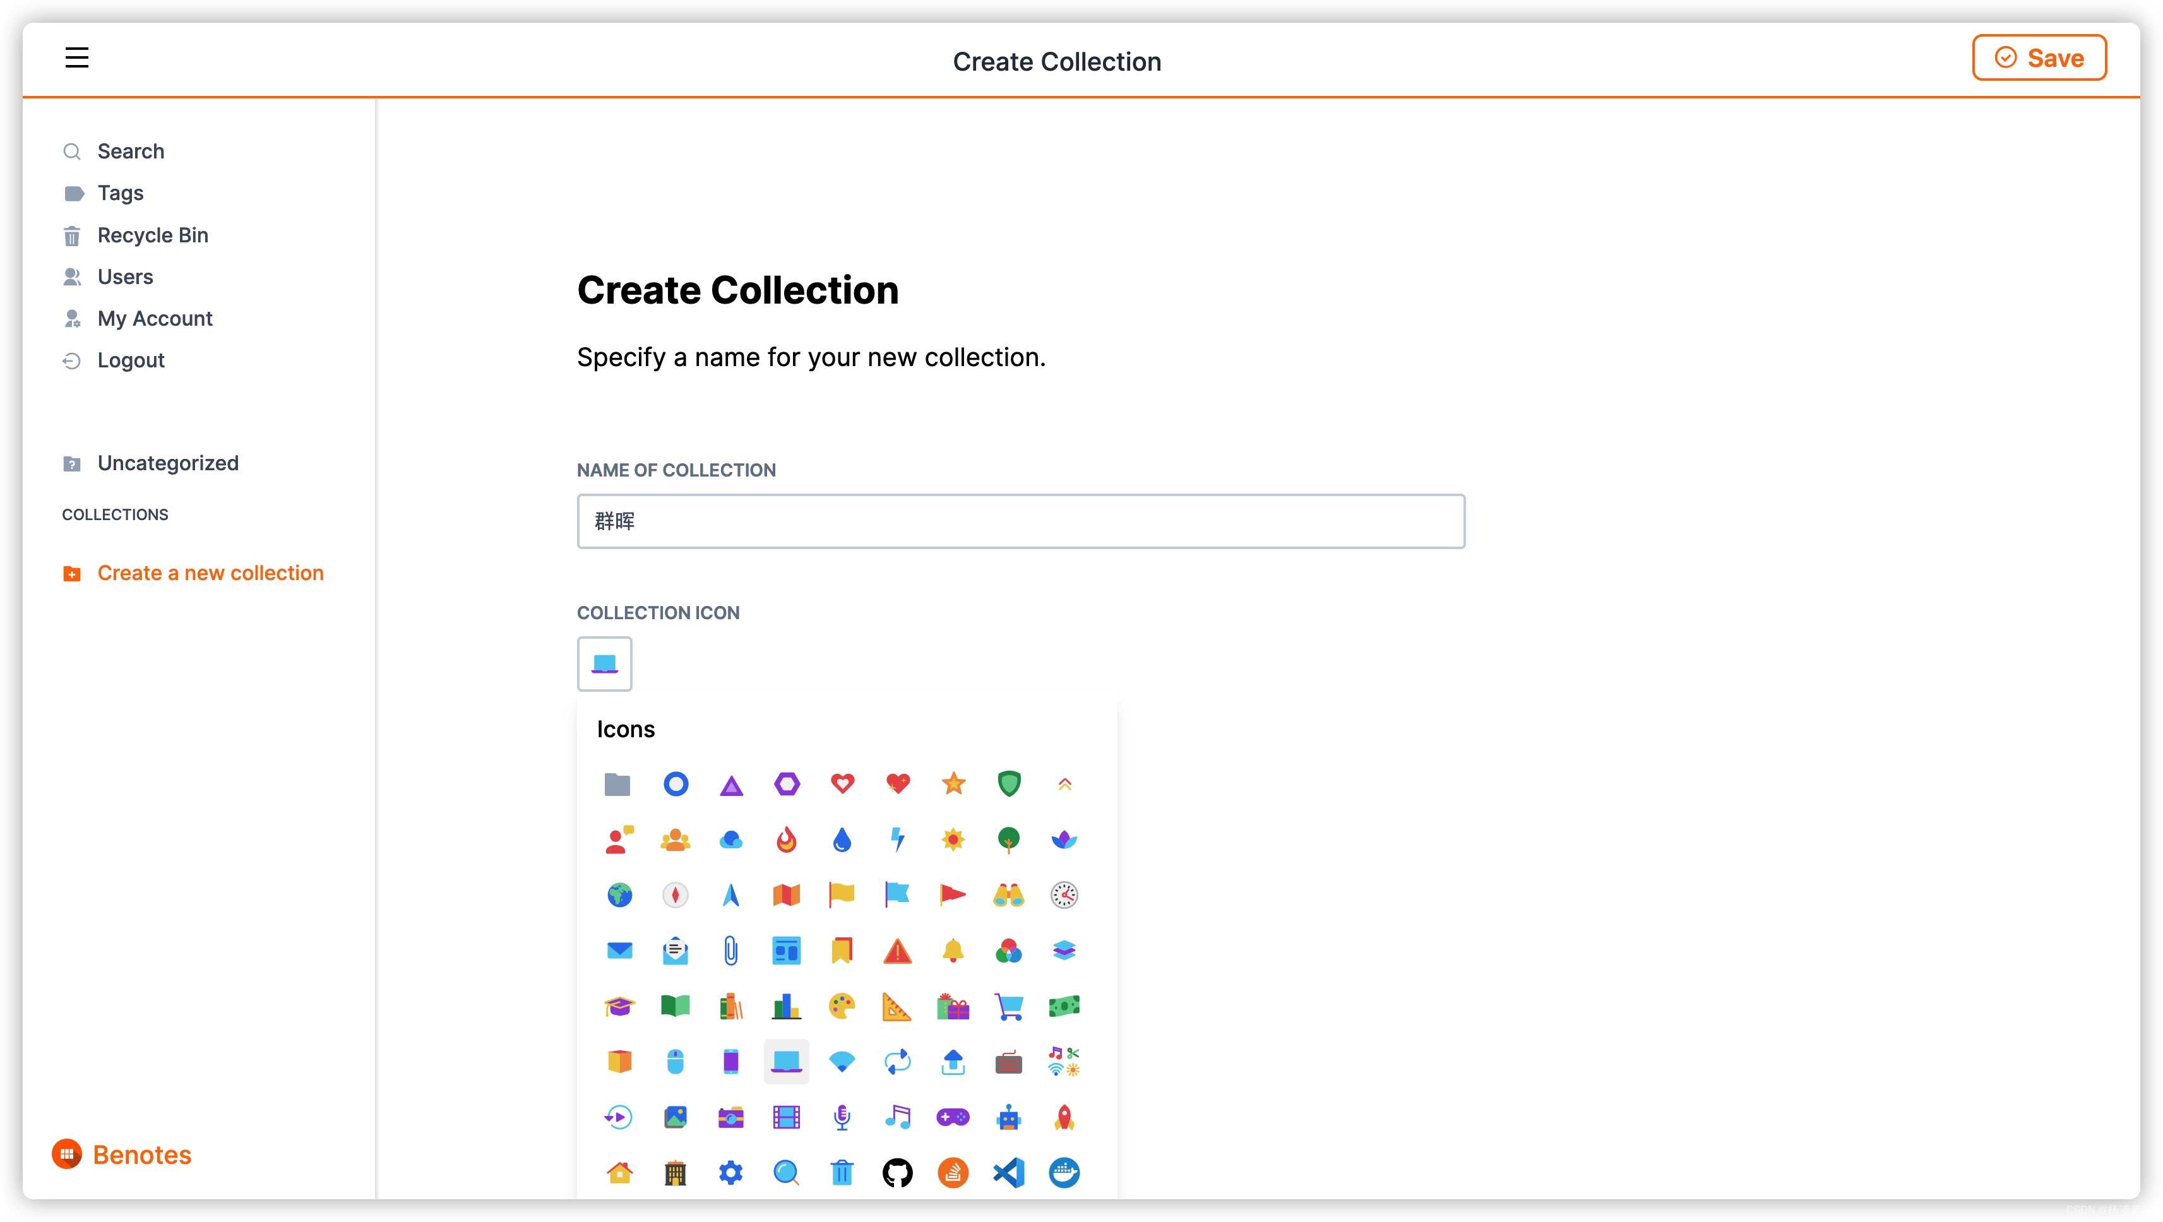Choose the blue trash can icon
Screen dimensions: 2163x1222
842,1172
